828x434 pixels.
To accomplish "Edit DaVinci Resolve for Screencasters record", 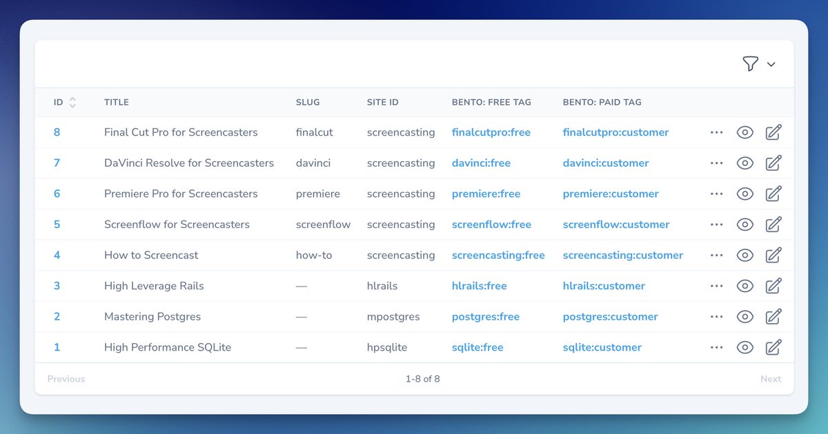I will click(x=773, y=163).
